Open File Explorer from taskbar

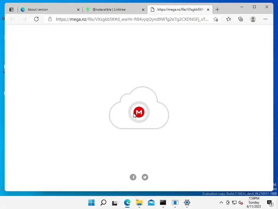click(139, 202)
